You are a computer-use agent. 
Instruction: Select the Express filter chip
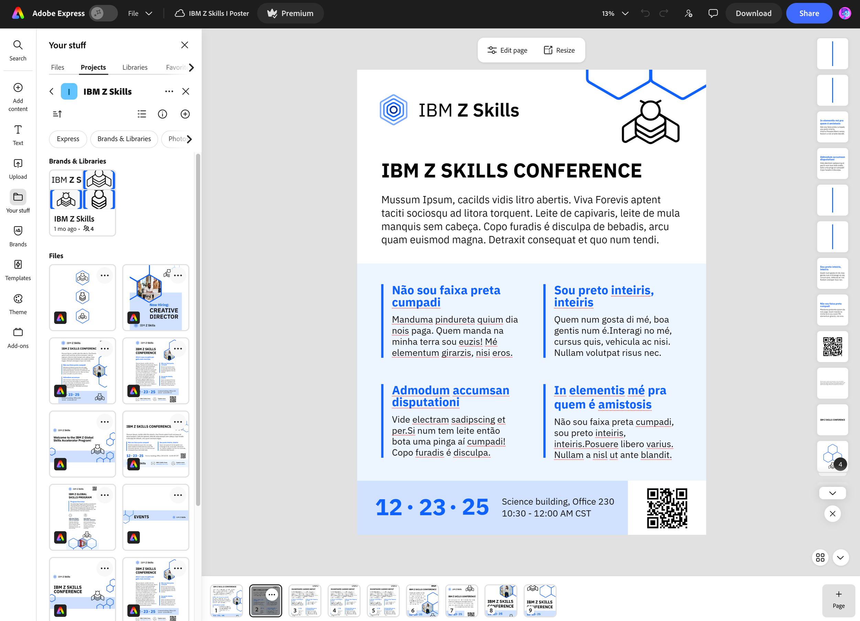coord(68,139)
